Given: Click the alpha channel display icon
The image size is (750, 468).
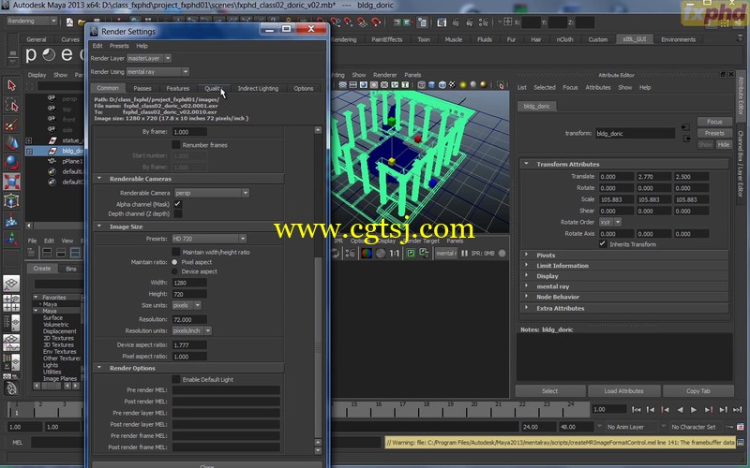Looking at the screenshot, I should pos(381,253).
